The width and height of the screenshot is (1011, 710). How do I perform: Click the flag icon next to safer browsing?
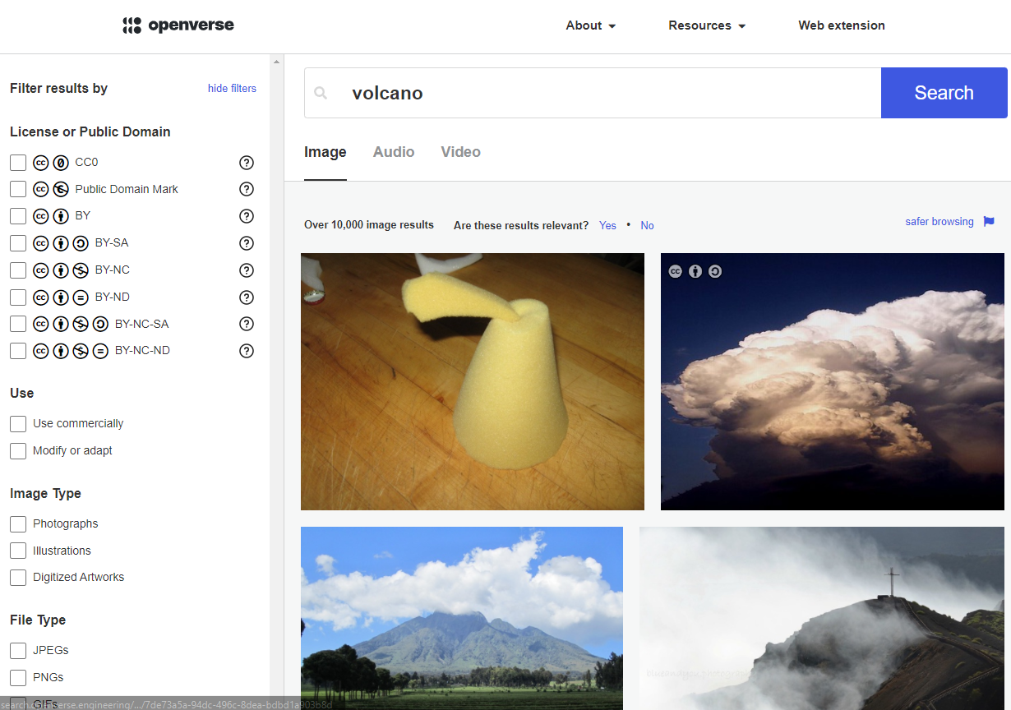coord(989,221)
